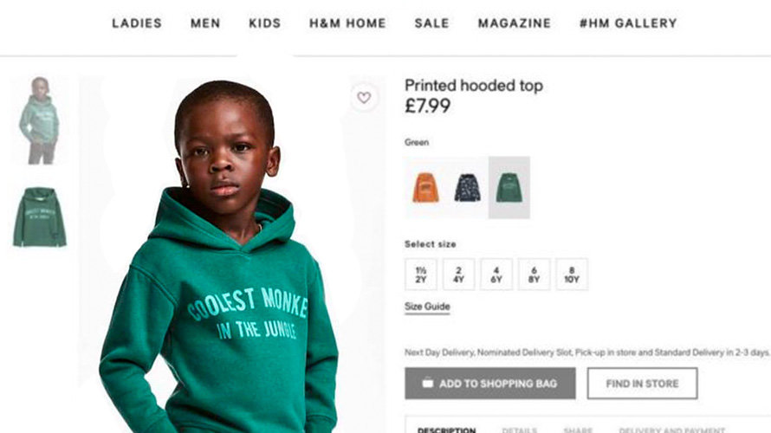Click Find in Store button

(642, 384)
